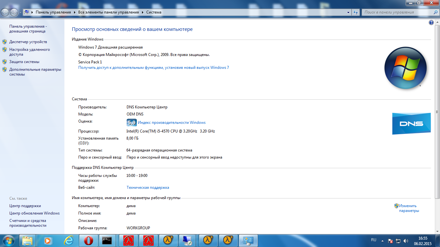Image resolution: width=440 pixels, height=247 pixels.
Task: Open 'Диспетчер устройств' link
Action: click(28, 42)
